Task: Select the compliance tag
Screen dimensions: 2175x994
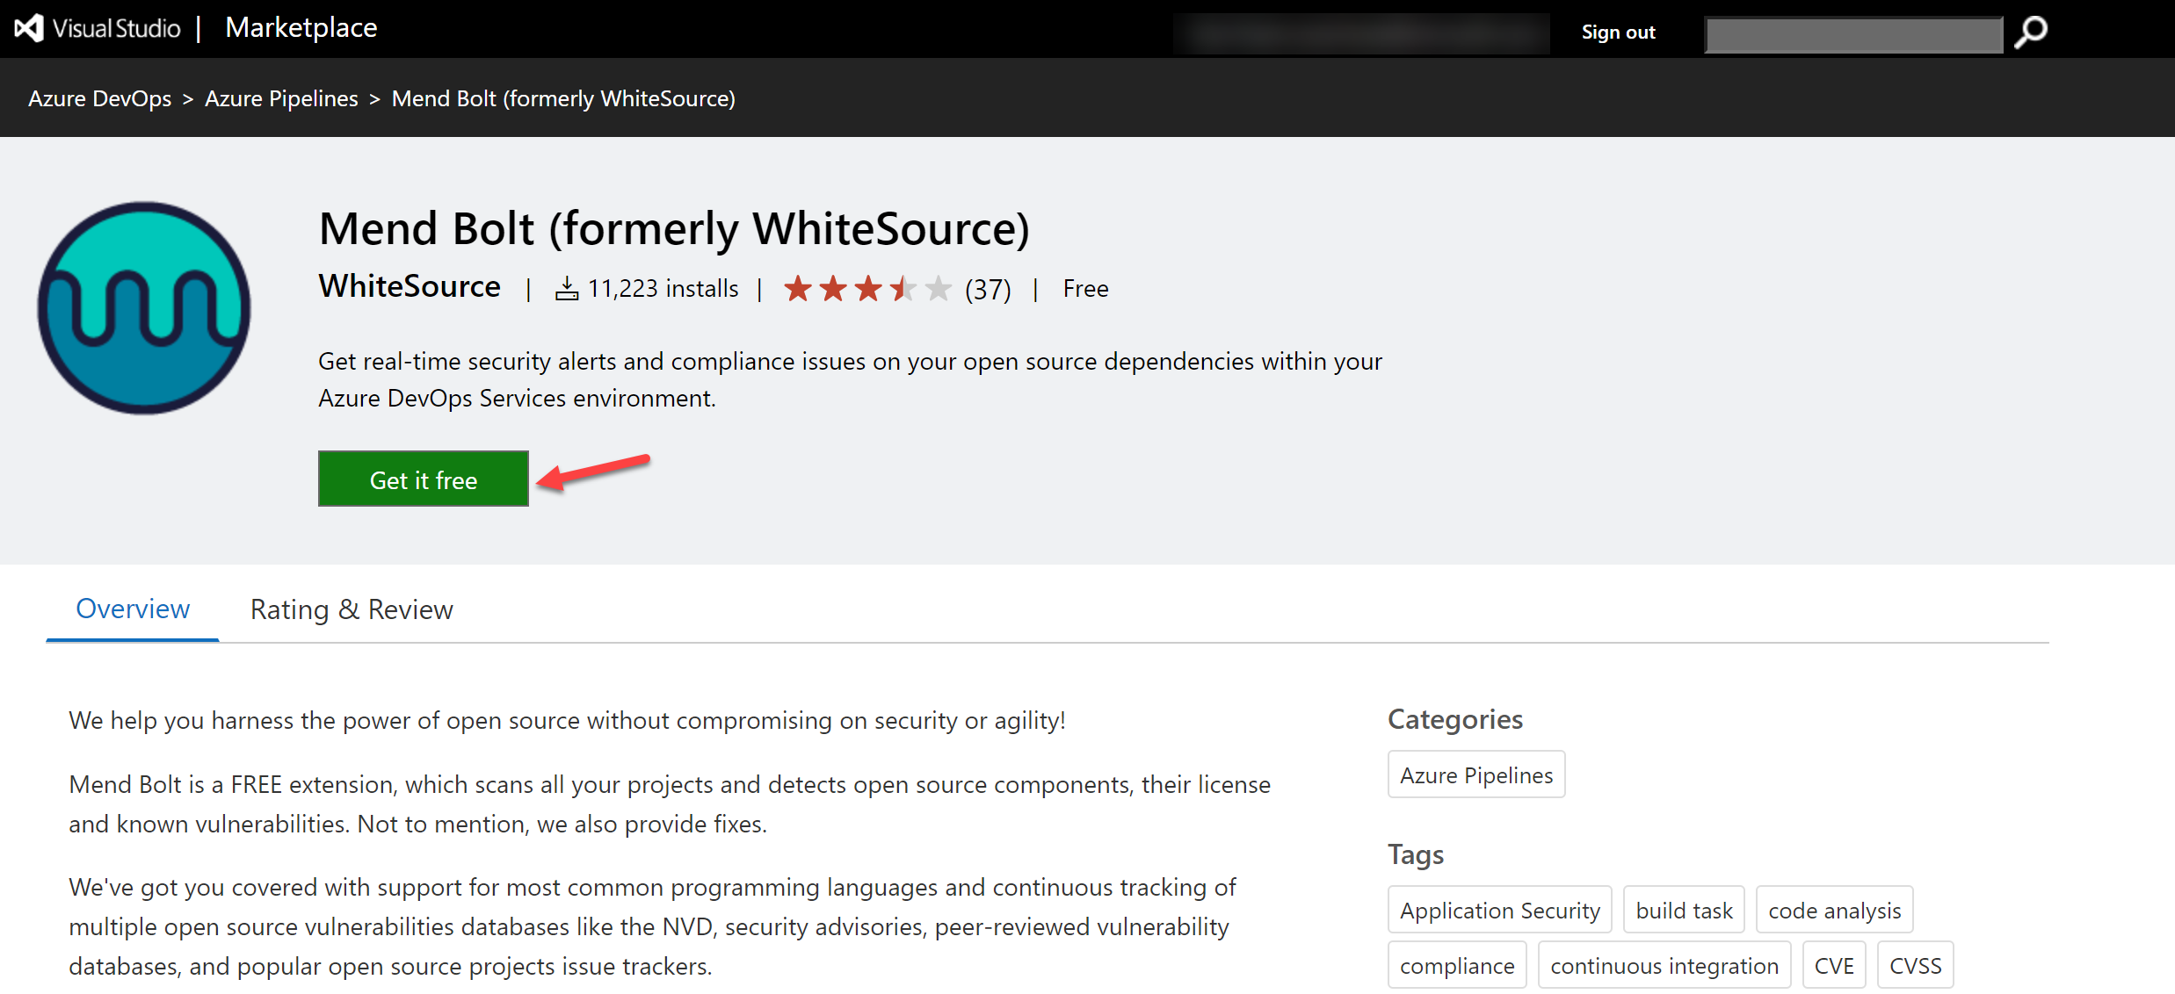Action: point(1457,965)
